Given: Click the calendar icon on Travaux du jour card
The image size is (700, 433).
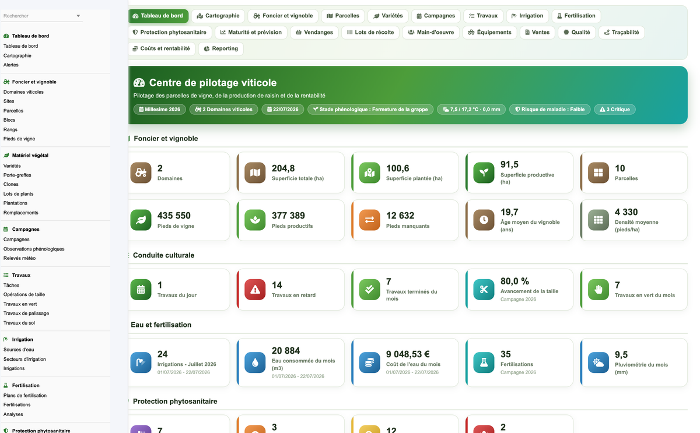Looking at the screenshot, I should click(x=141, y=290).
